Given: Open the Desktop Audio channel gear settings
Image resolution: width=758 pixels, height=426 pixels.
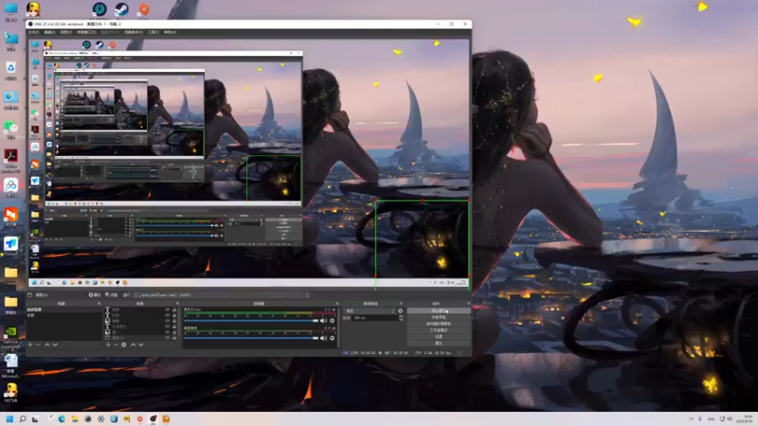Looking at the screenshot, I should point(333,338).
